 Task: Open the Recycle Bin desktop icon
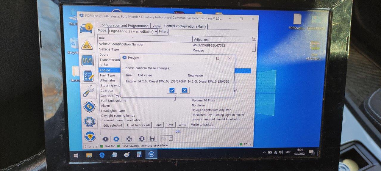73,46
